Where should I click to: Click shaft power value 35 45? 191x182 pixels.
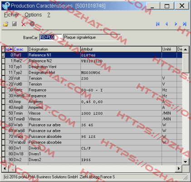[87, 125]
